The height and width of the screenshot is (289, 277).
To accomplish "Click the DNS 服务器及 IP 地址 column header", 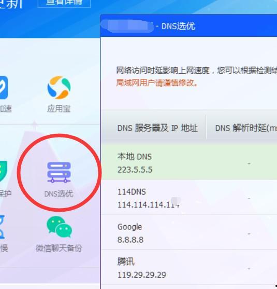I will click(x=157, y=128).
